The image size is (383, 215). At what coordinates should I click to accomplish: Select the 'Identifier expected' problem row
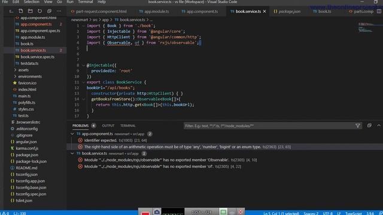[x=224, y=140]
